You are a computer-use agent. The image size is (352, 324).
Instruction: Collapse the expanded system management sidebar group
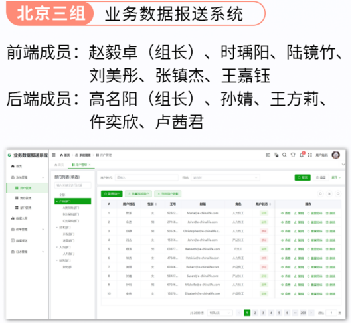[x=27, y=177]
